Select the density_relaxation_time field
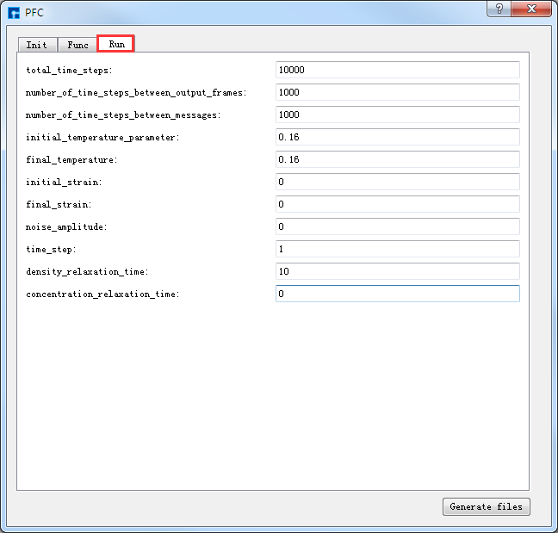Screen dimensions: 558x533 [397, 271]
